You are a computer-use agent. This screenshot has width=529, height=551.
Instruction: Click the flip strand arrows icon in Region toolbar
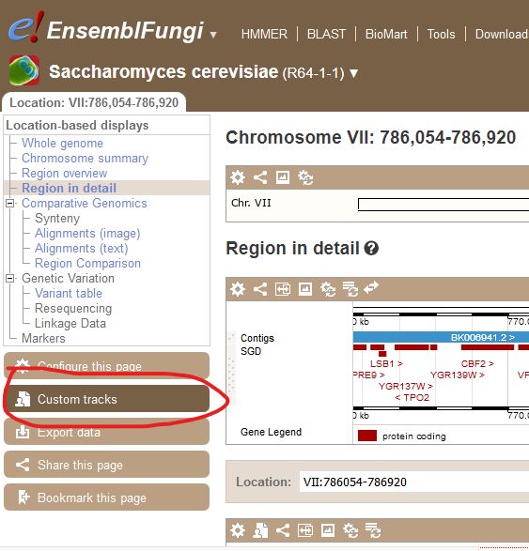[x=371, y=287]
